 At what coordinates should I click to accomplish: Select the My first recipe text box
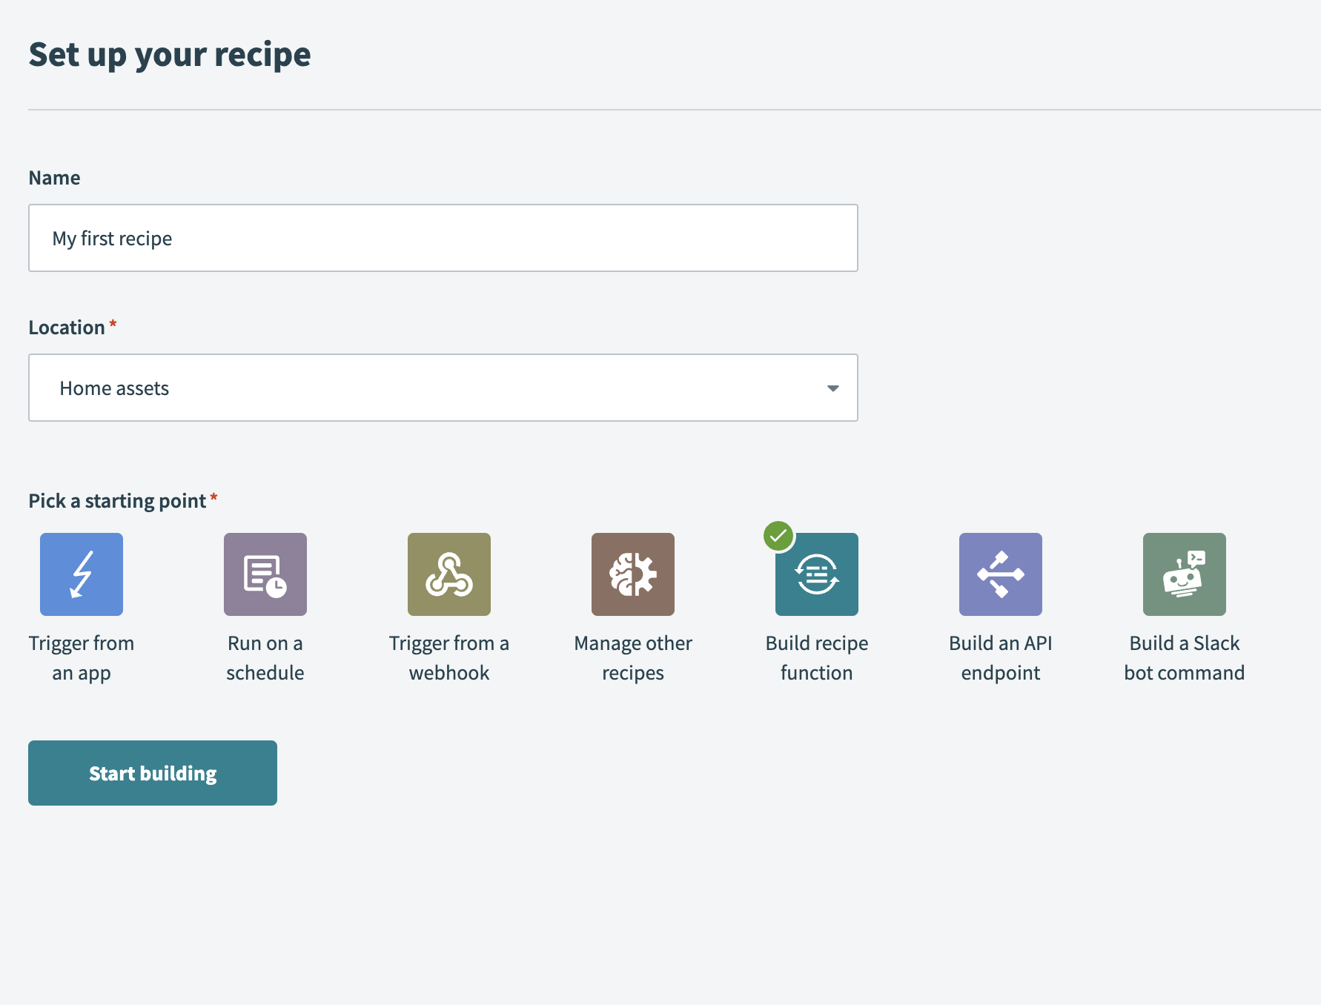point(443,238)
